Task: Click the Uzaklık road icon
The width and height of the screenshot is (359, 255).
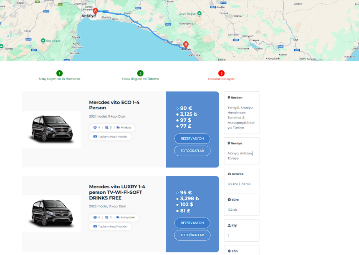Action: click(229, 174)
